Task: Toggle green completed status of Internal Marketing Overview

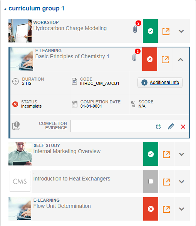Action: point(151,154)
